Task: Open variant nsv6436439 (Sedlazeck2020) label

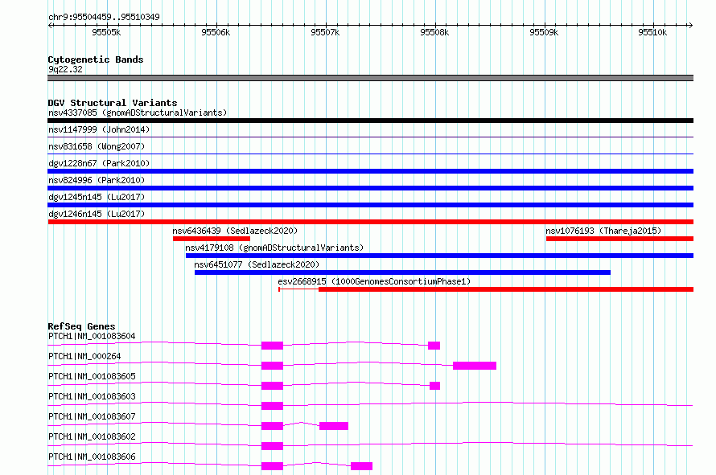Action: pos(235,231)
